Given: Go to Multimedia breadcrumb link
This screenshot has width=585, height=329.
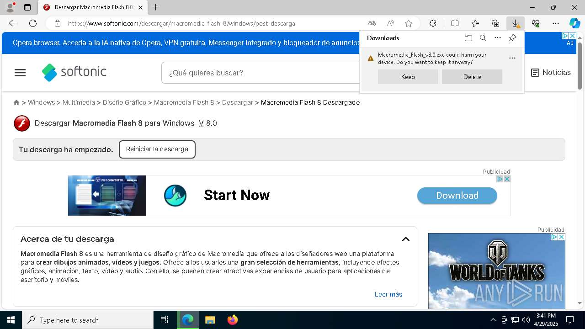Looking at the screenshot, I should (79, 102).
